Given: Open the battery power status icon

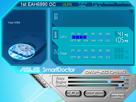Looking at the screenshot, I should pos(56,17).
